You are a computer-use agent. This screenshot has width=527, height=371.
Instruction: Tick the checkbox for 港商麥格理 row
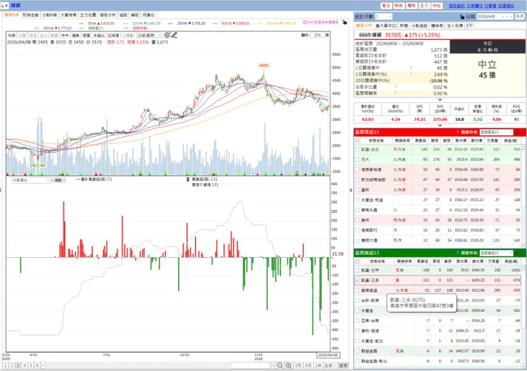click(357, 169)
